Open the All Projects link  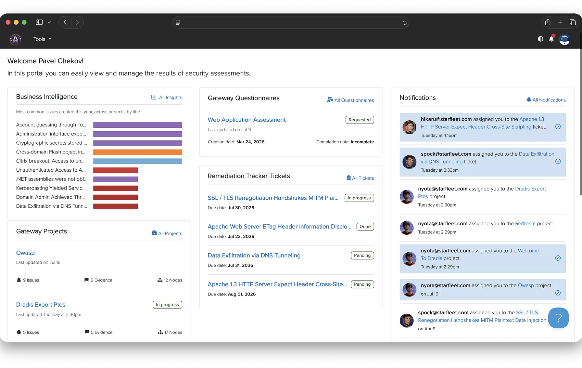[x=167, y=233]
